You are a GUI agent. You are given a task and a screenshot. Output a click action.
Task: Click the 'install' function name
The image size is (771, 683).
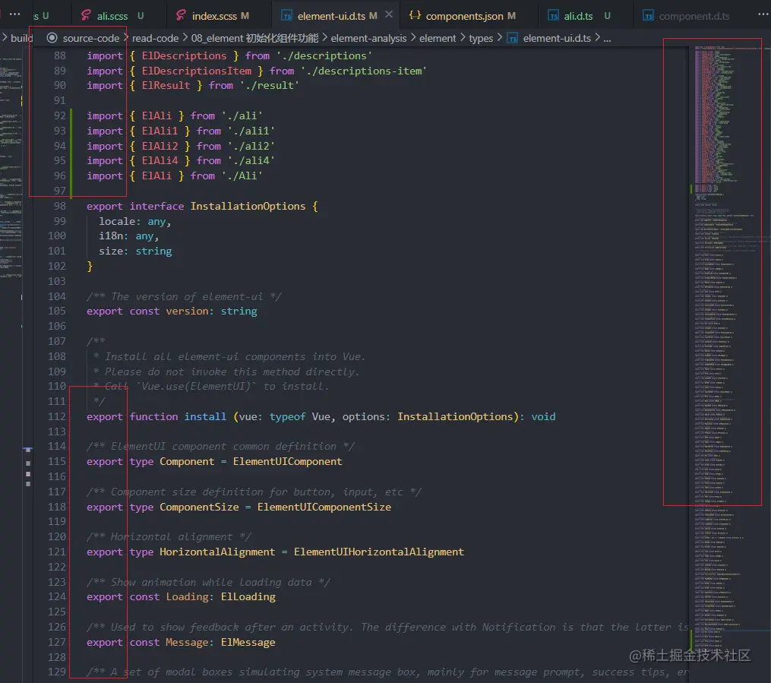pyautogui.click(x=205, y=416)
